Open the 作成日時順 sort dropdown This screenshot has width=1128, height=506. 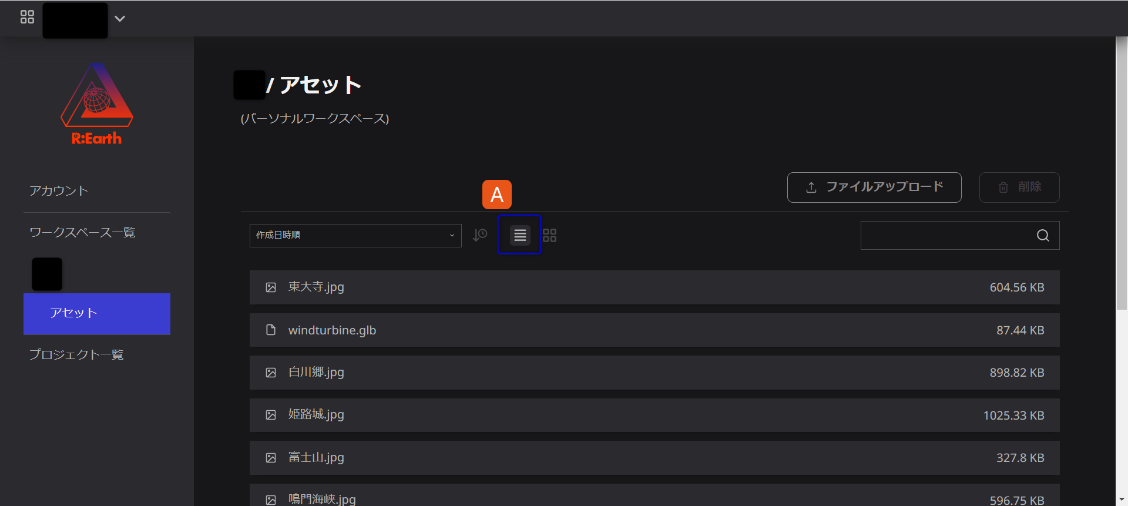tap(355, 235)
